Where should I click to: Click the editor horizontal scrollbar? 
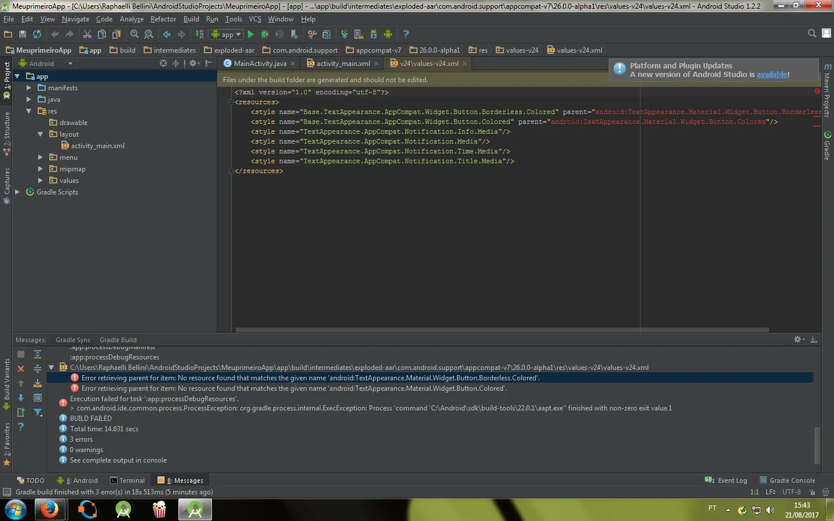502,330
